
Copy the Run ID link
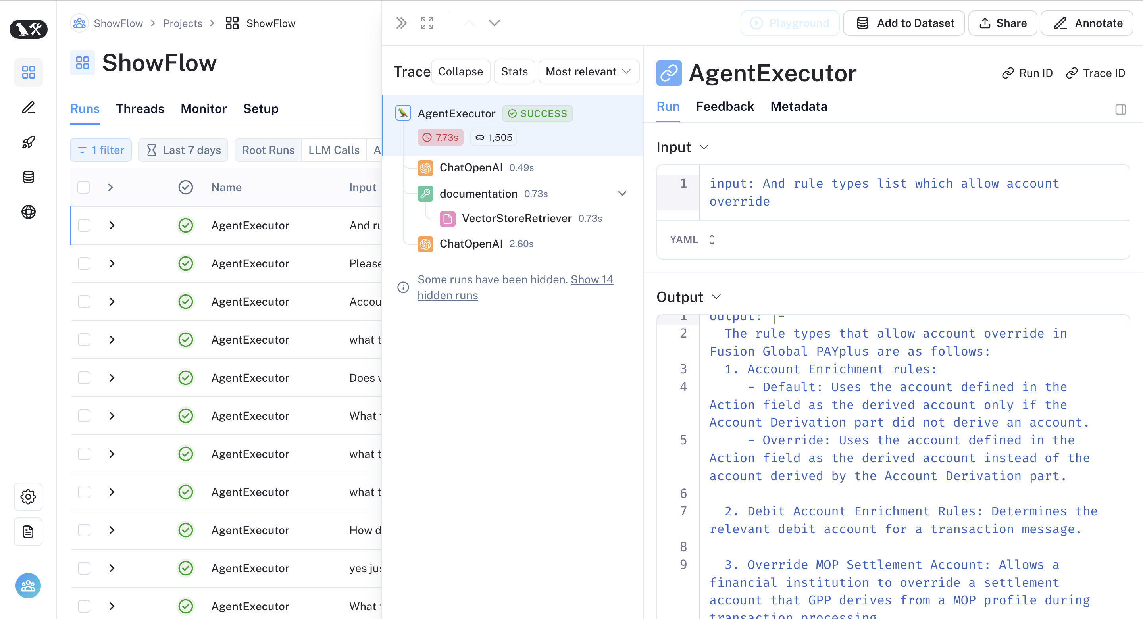coord(1028,73)
